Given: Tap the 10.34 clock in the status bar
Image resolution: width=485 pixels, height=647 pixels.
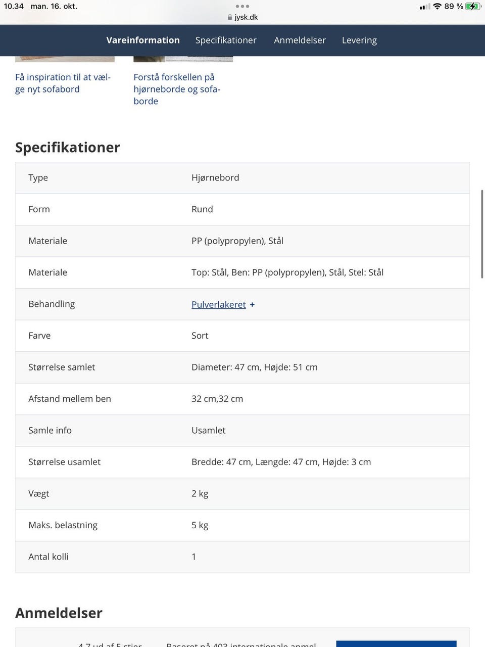Looking at the screenshot, I should tap(14, 6).
